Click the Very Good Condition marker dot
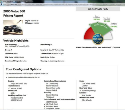 pos(105,25)
